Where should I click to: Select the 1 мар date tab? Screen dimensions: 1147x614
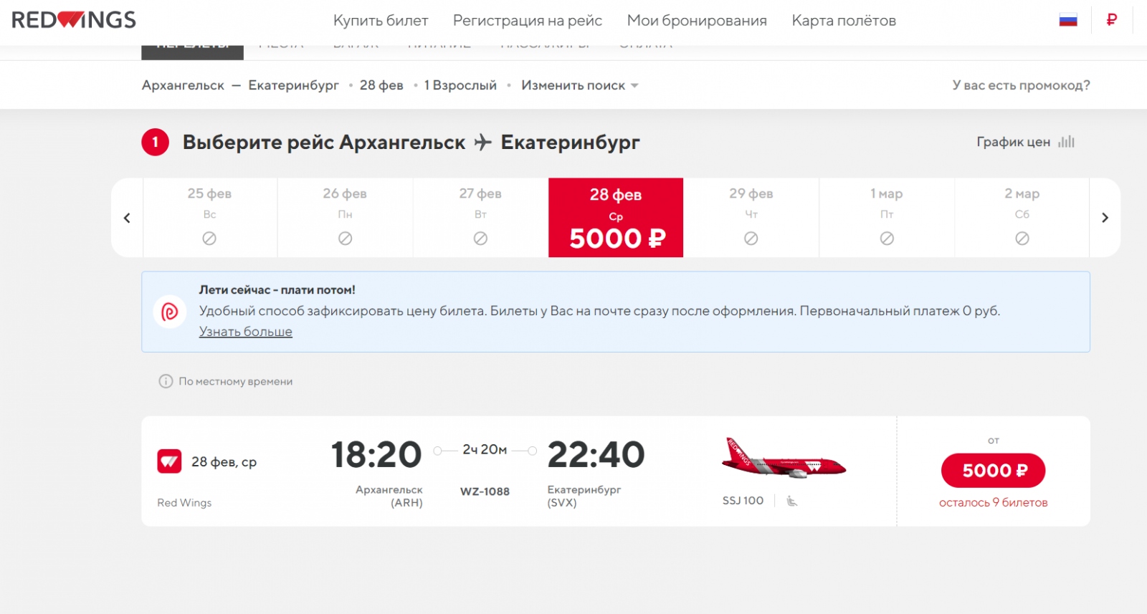(887, 217)
